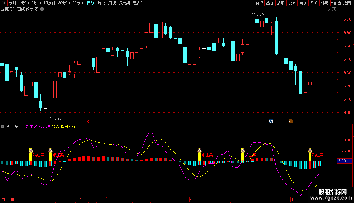
Task: Toggle the right side panel icon
Action: 334,9
